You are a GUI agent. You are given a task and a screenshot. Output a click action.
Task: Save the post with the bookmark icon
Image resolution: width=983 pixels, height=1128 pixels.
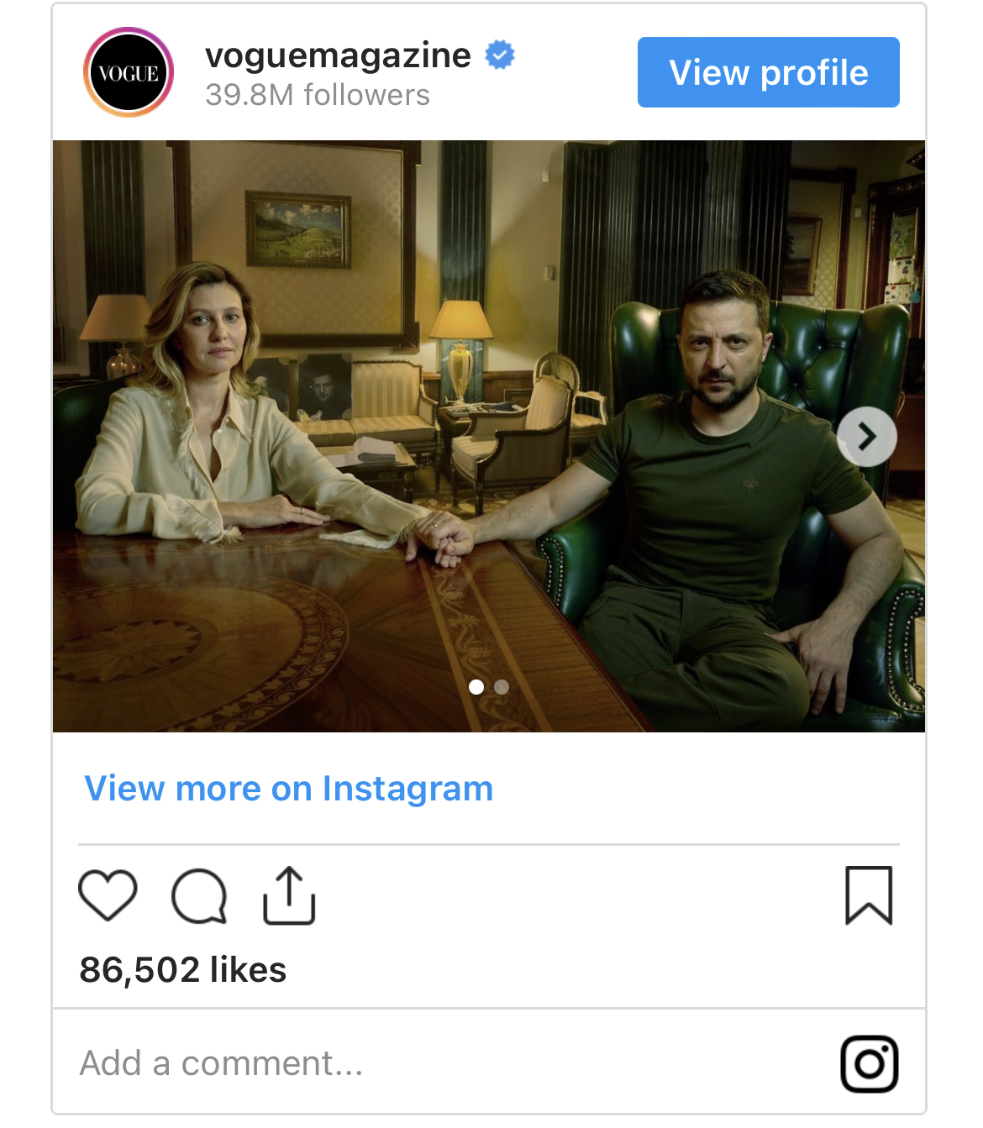point(869,895)
